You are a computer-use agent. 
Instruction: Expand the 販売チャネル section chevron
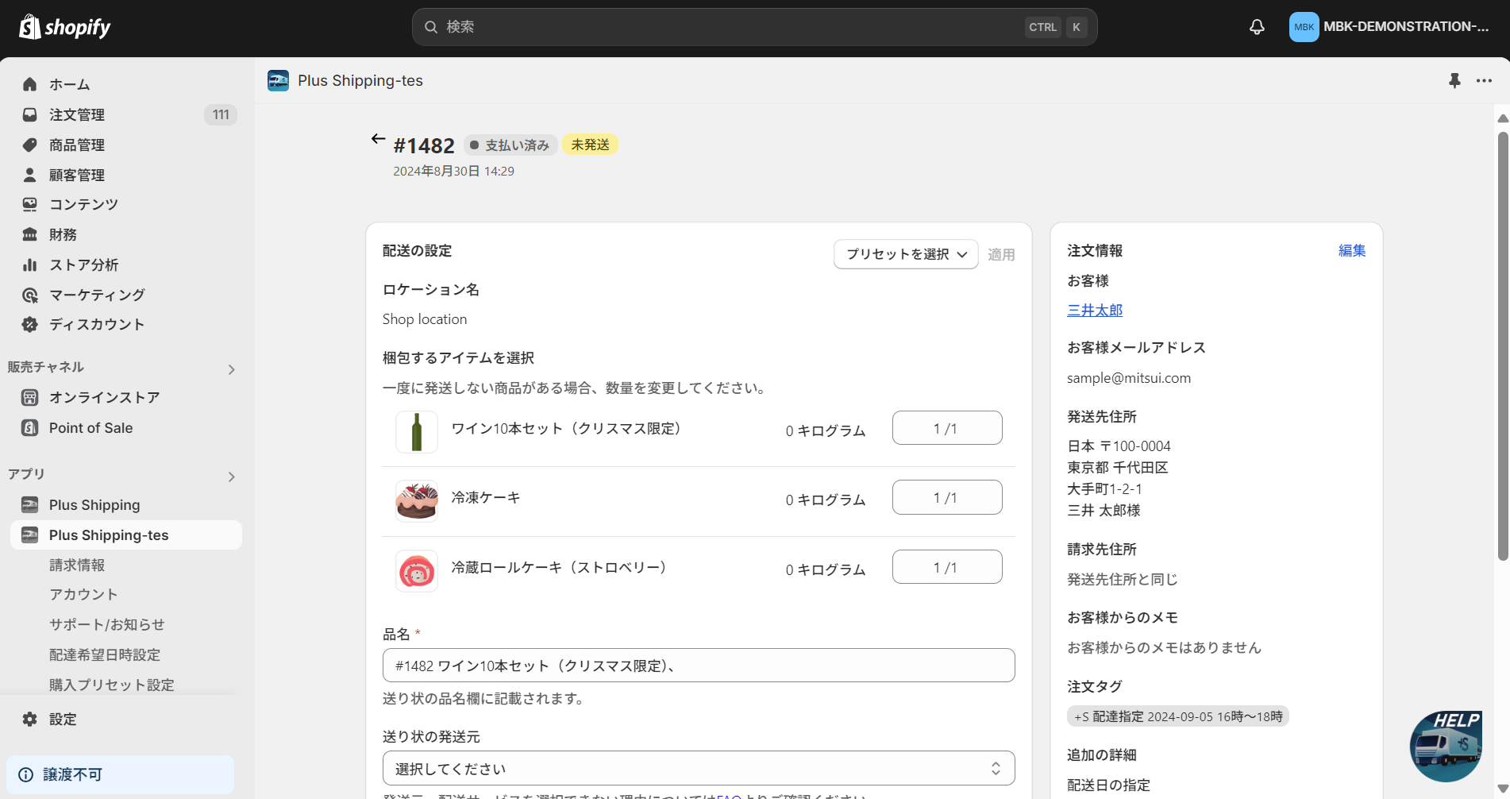[x=231, y=369]
